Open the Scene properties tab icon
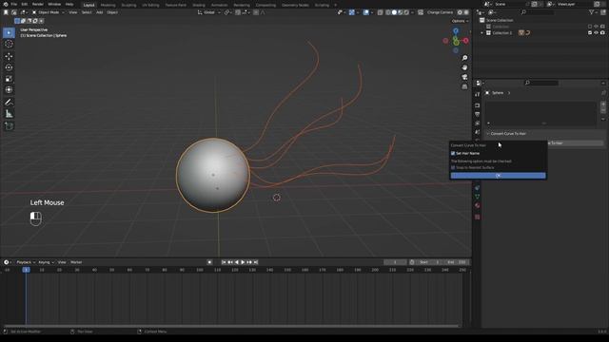The height and width of the screenshot is (342, 609). (x=478, y=132)
